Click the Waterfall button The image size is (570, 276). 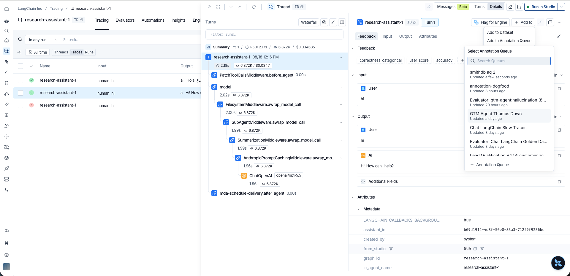click(309, 22)
